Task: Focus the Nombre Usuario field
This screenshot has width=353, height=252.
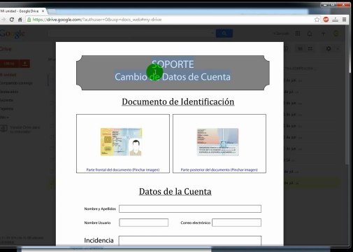Action: click(x=144, y=223)
